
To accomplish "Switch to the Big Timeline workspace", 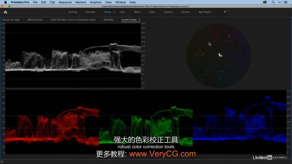I will [205, 12].
